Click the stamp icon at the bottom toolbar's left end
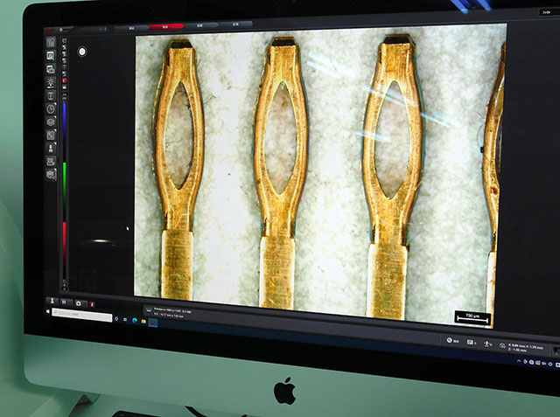Viewport: 560px width, 417px height. [x=52, y=301]
